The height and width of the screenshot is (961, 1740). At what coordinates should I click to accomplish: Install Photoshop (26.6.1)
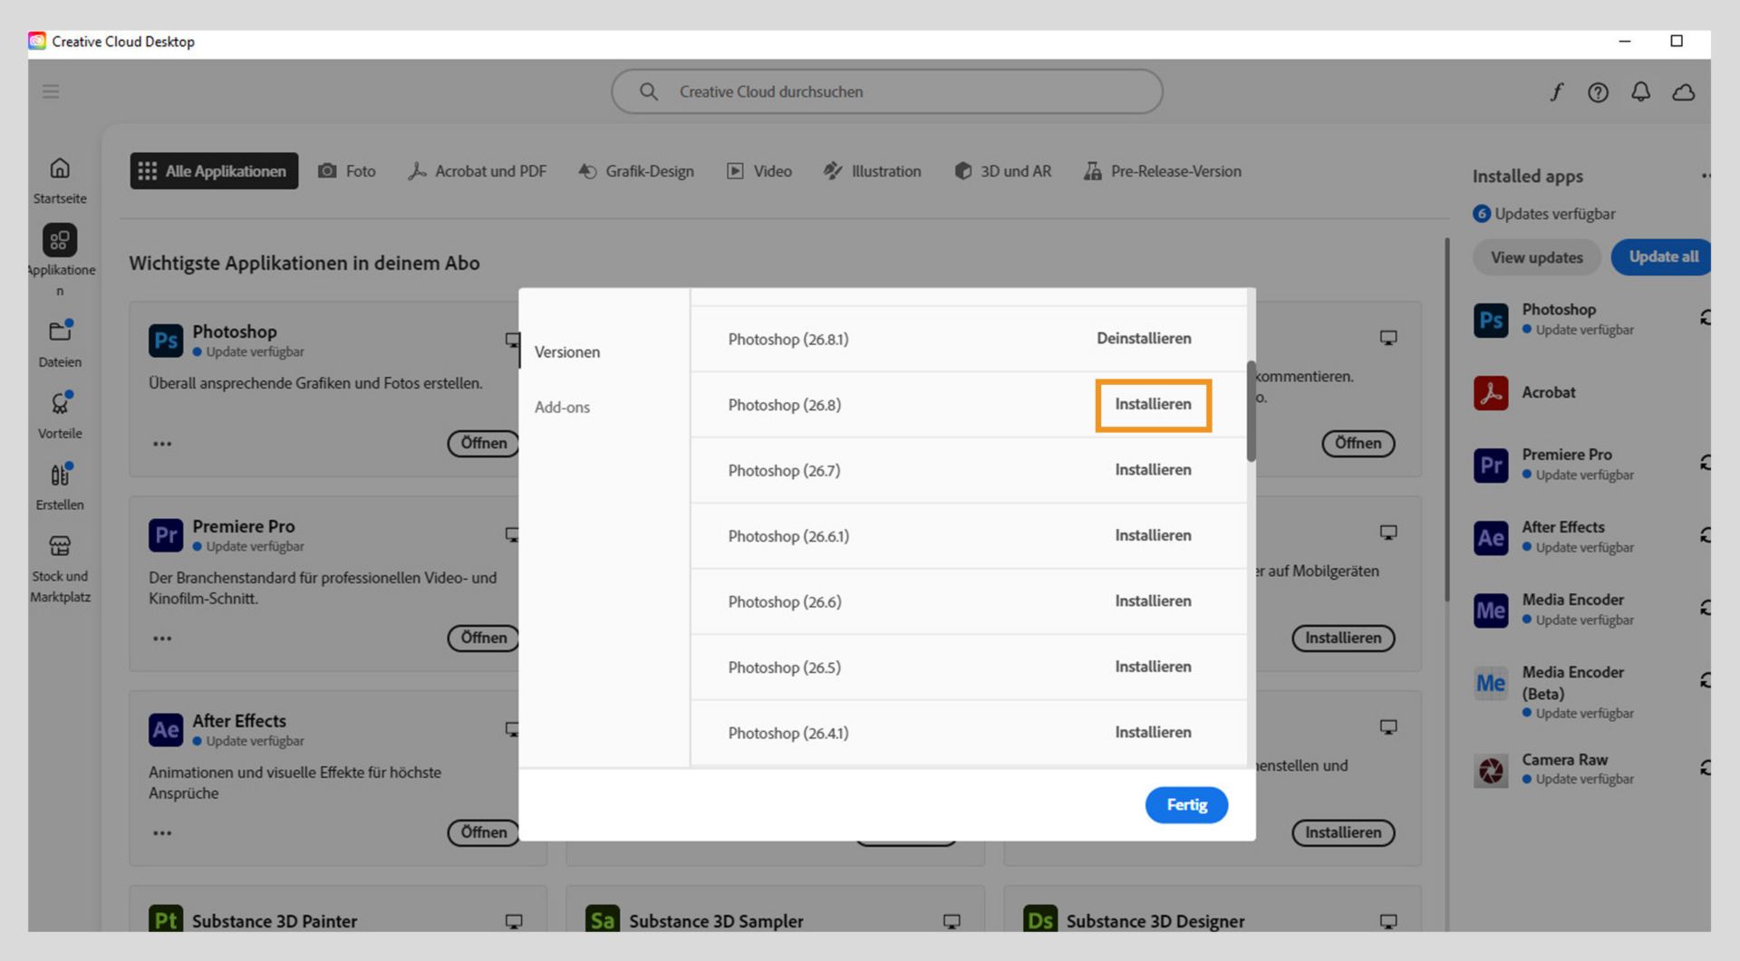click(1153, 535)
